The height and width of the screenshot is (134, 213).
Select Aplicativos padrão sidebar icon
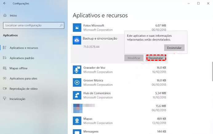coord(5,58)
